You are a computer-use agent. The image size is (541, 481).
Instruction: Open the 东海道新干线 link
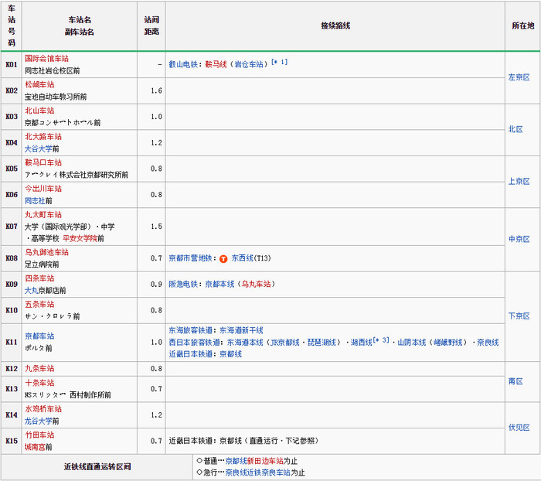coord(241,330)
